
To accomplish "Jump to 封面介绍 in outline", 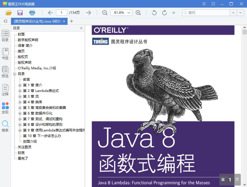I will [30, 142].
